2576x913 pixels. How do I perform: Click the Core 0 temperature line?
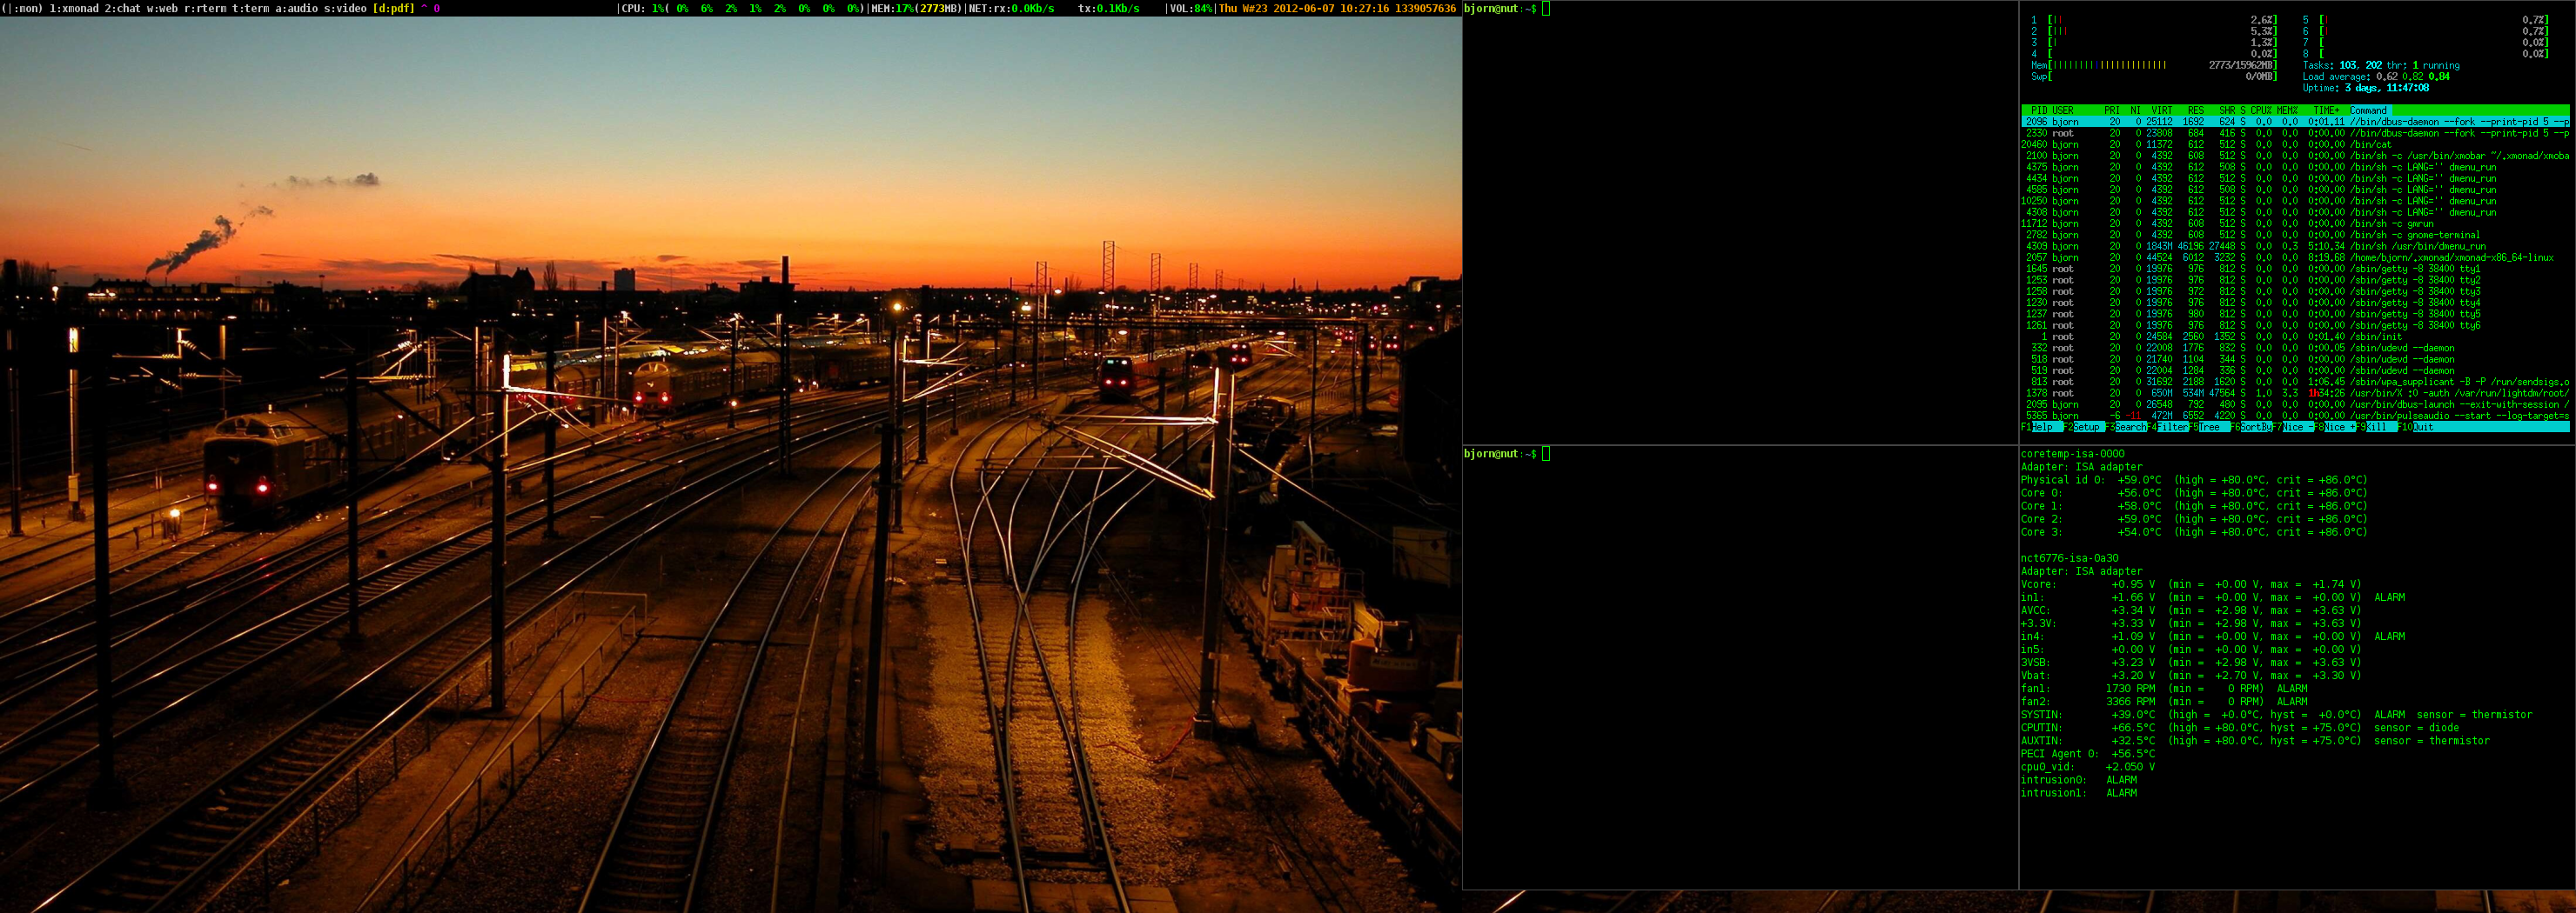pyautogui.click(x=2194, y=492)
